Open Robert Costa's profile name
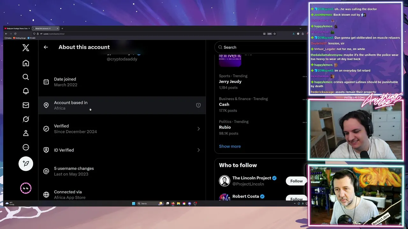This screenshot has width=408, height=229. [245, 196]
